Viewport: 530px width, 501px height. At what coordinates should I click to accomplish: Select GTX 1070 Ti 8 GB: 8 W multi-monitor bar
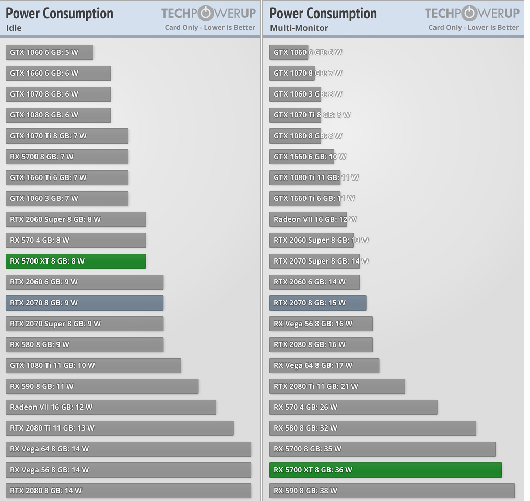pos(295,115)
